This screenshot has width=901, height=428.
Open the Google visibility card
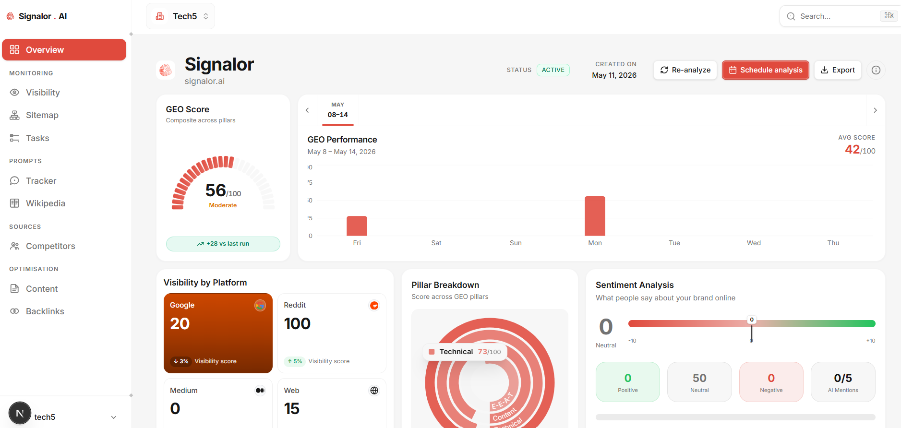pos(218,333)
